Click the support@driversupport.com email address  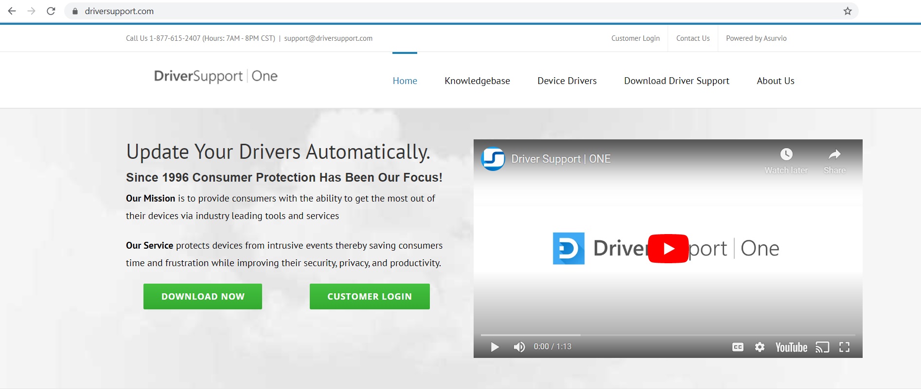pyautogui.click(x=328, y=38)
